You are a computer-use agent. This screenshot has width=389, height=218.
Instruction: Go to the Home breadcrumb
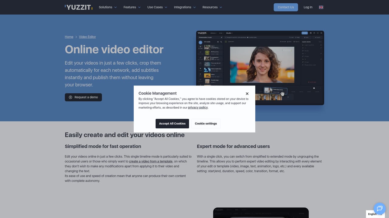[69, 37]
